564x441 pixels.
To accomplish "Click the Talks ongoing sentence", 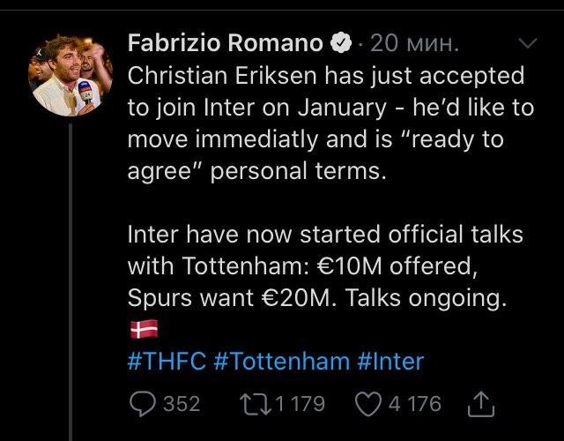I will [x=426, y=298].
